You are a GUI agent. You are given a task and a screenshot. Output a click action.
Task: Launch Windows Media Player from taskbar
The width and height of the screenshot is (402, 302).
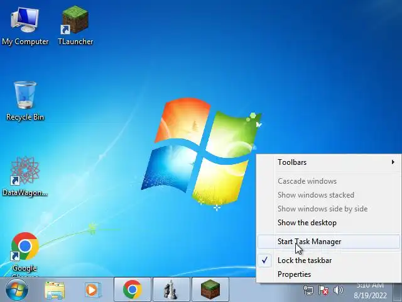92,290
